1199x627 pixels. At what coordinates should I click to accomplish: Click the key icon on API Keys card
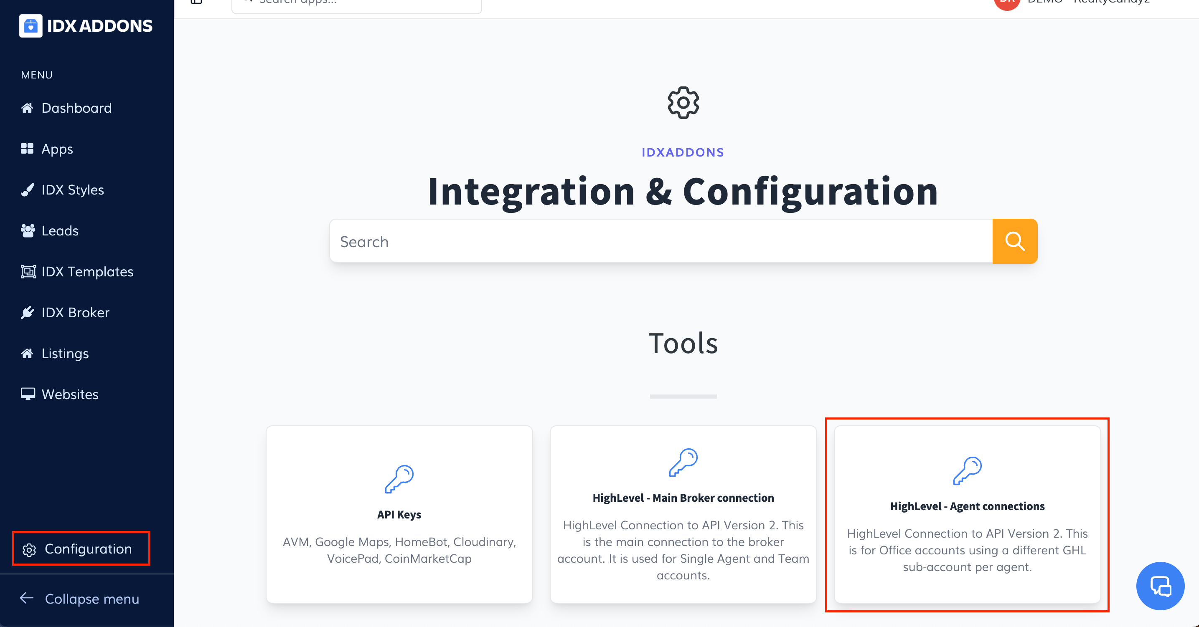click(x=399, y=479)
